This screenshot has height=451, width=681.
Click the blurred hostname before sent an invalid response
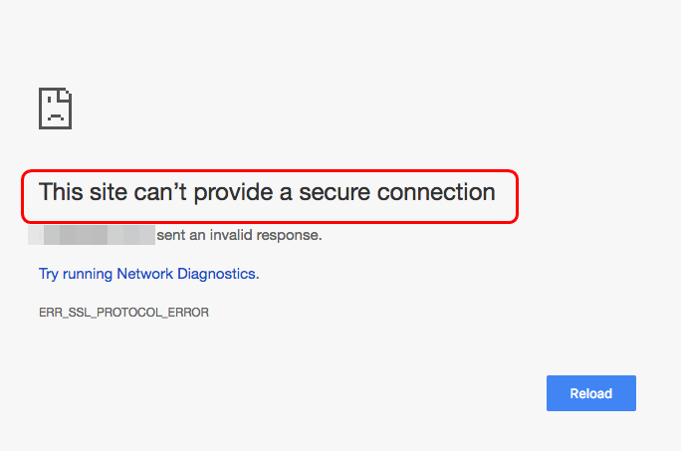pos(91,236)
